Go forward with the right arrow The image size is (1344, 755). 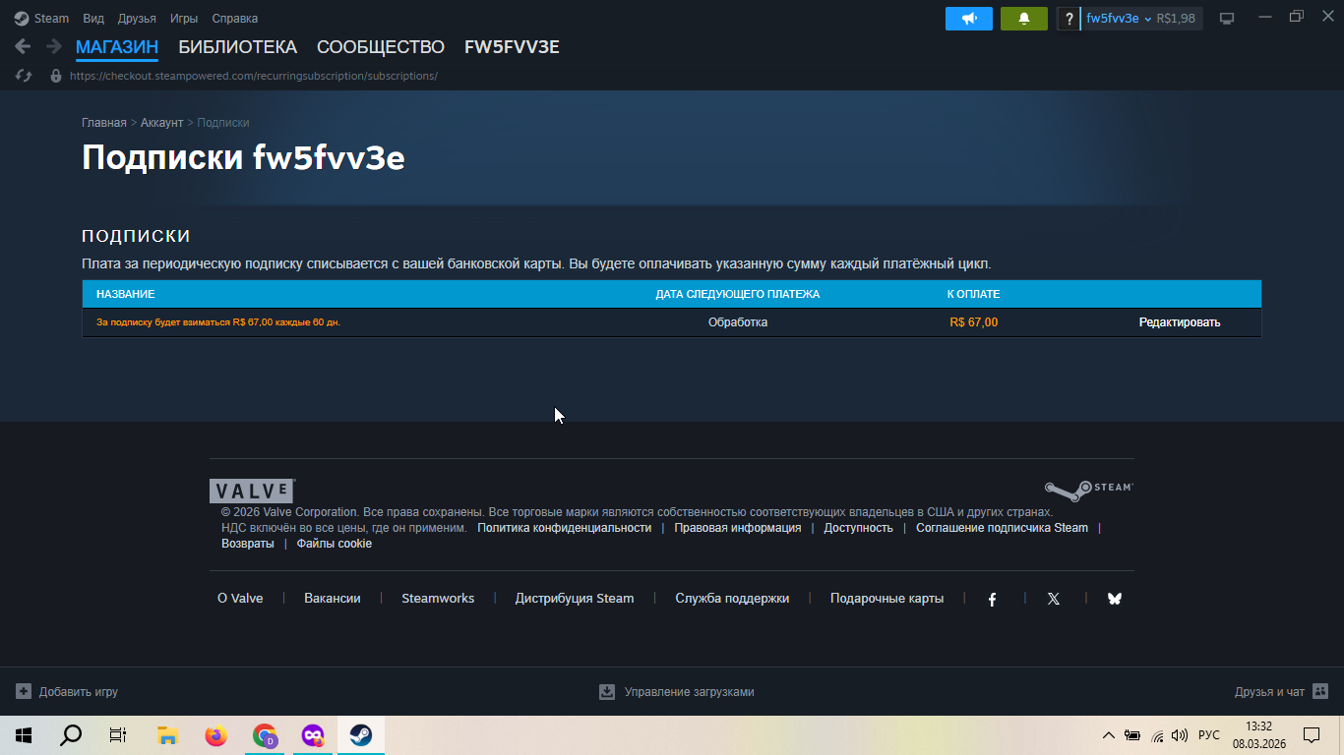coord(54,46)
